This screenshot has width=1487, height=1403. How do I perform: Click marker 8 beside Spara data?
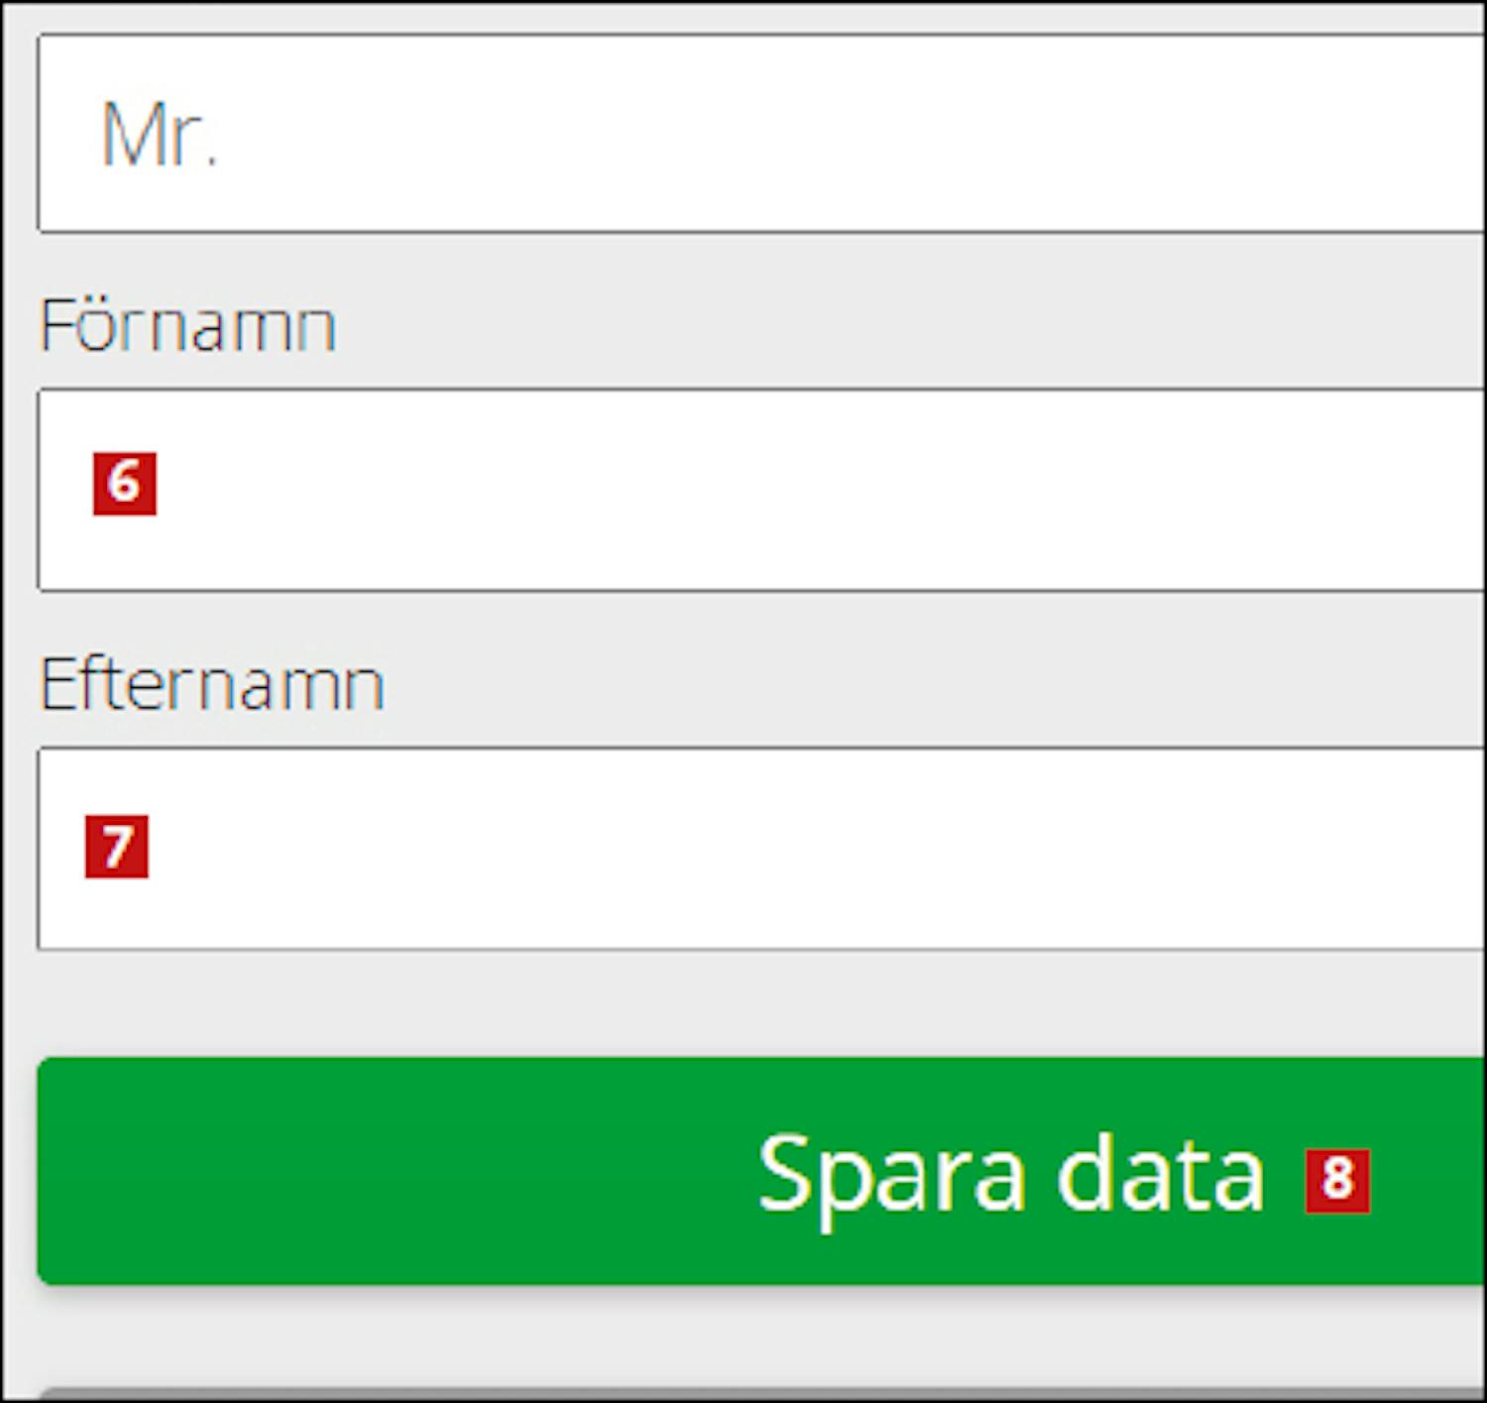[x=1337, y=1180]
